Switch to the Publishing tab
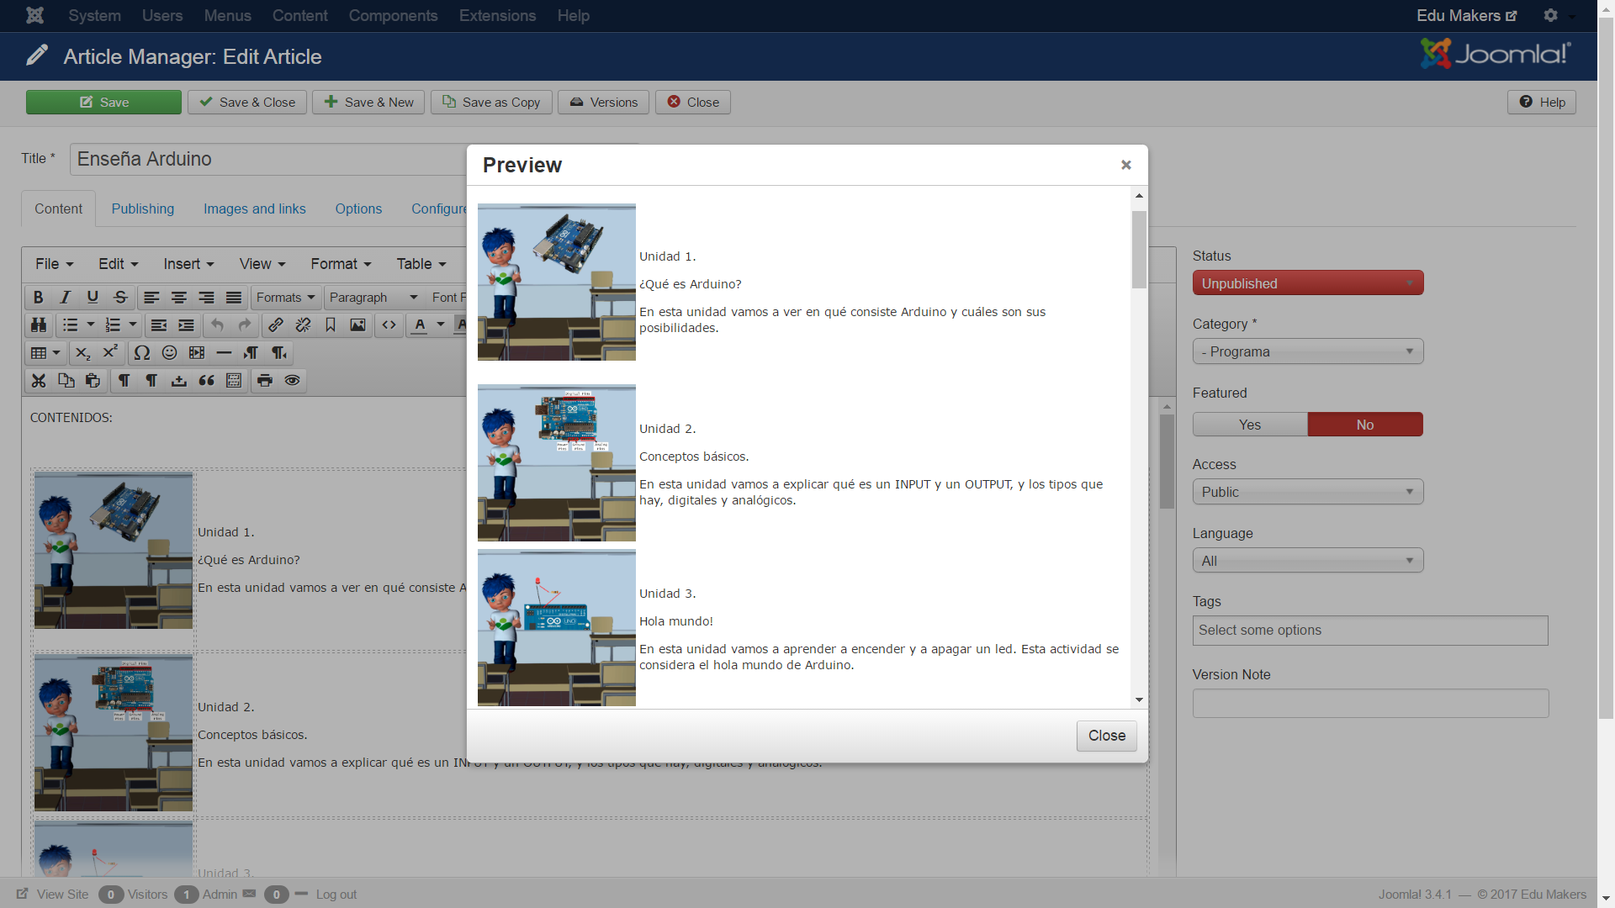 [x=142, y=209]
